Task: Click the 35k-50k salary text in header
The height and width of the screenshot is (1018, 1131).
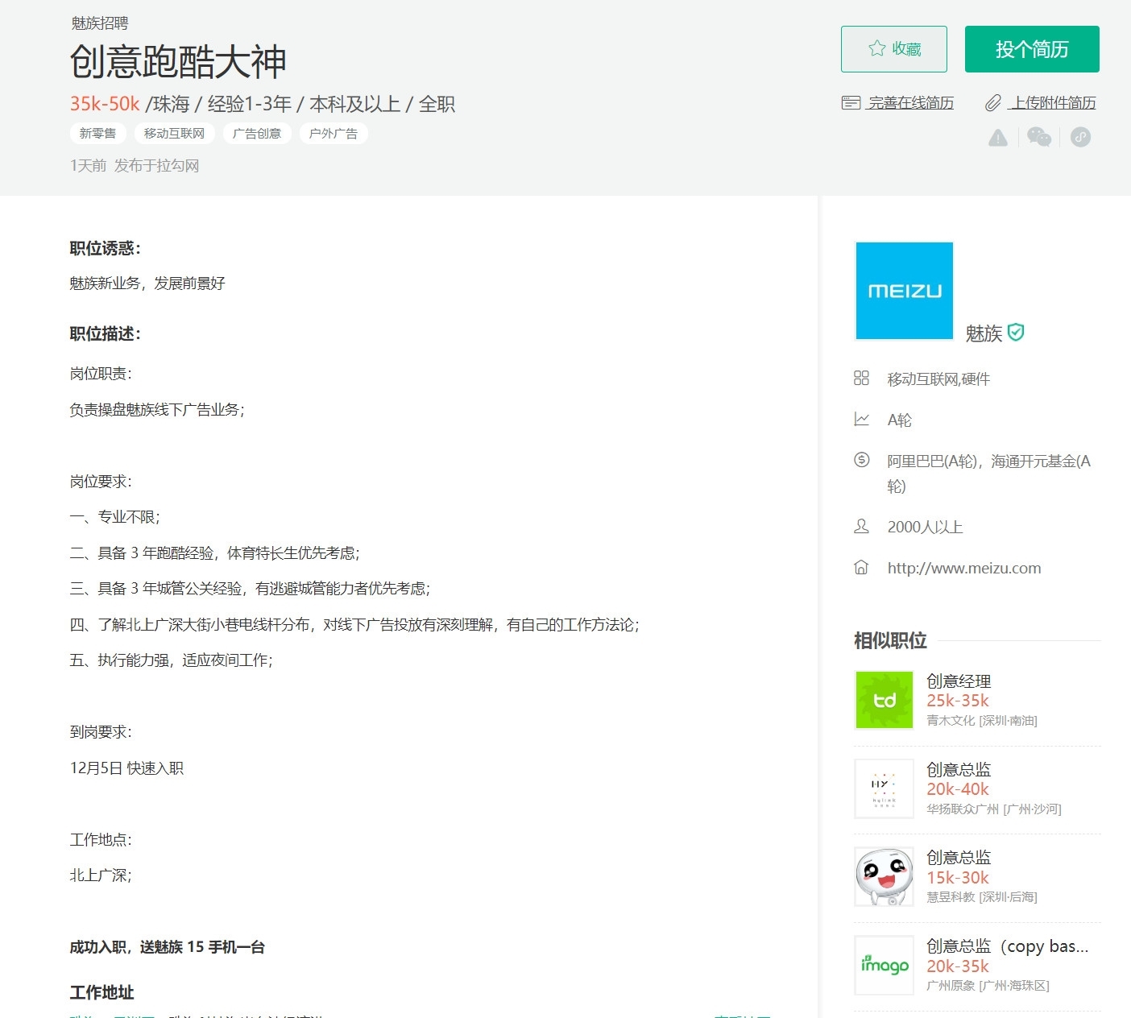Action: tap(105, 104)
